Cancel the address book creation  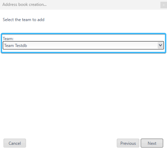(x=15, y=143)
